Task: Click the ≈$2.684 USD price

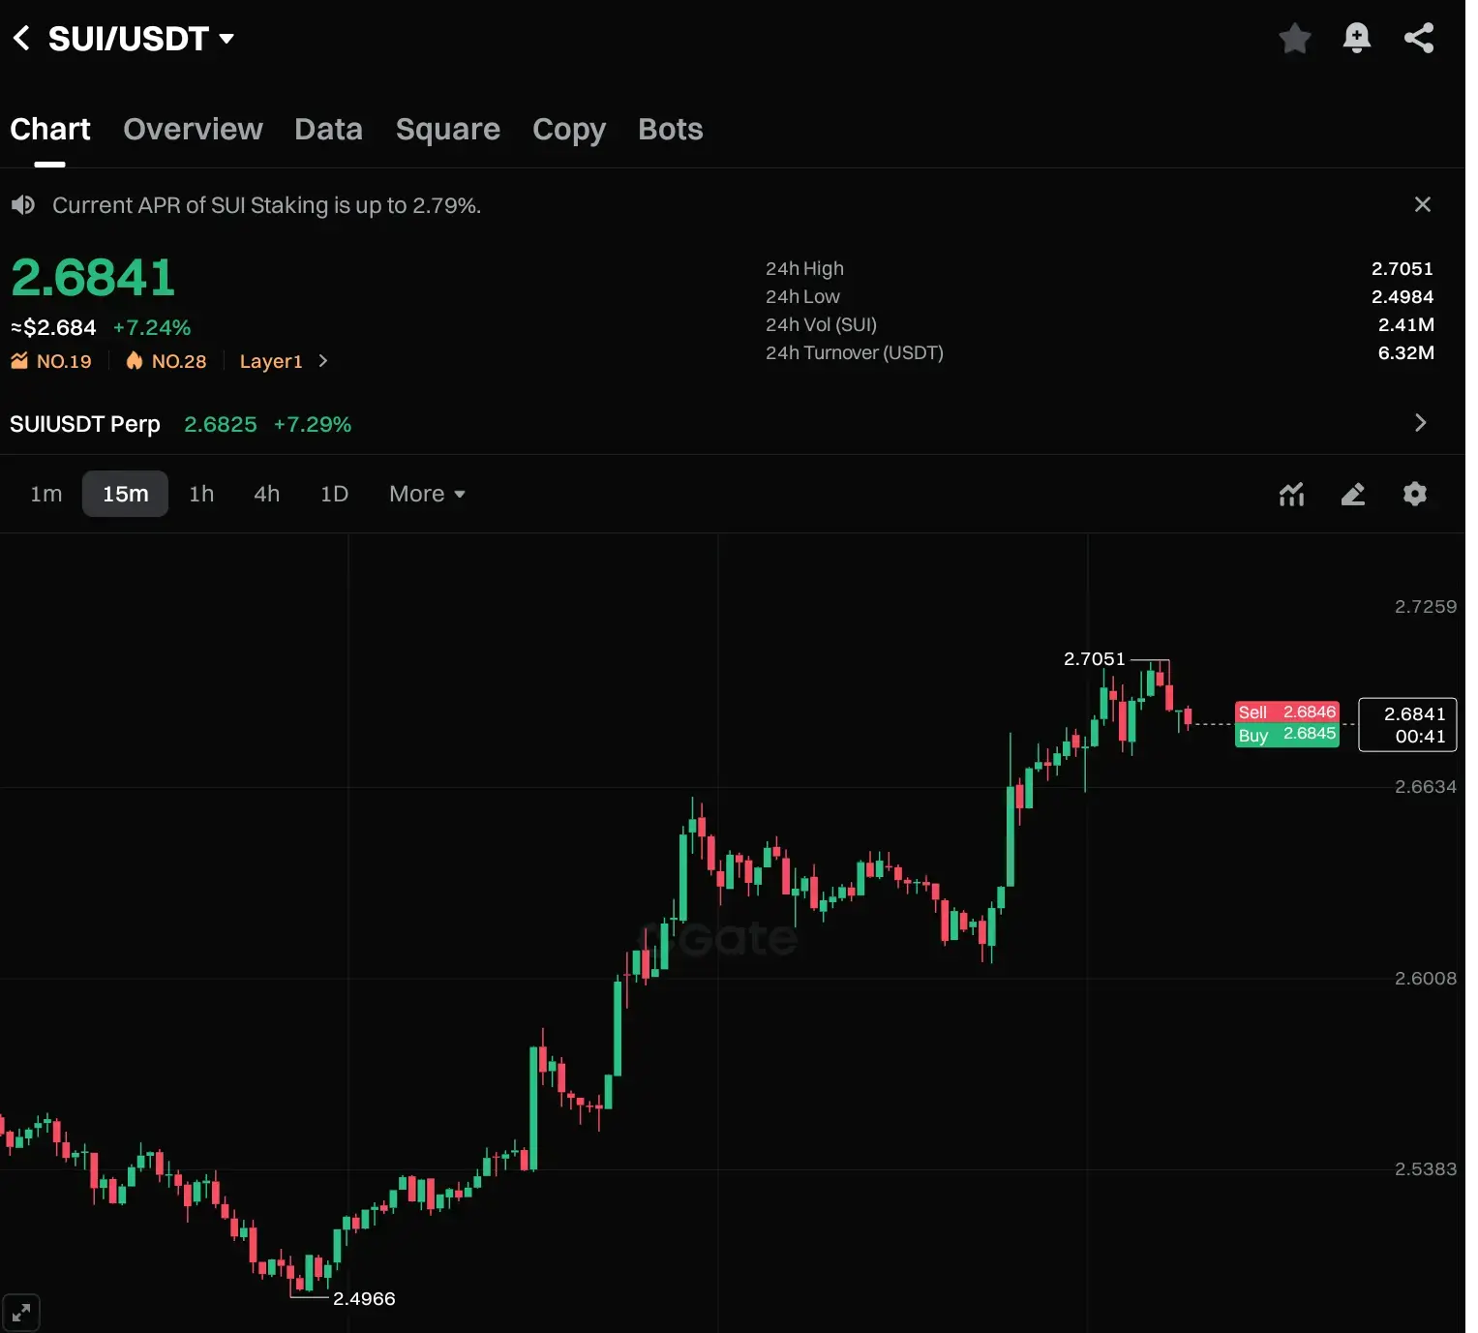Action: pyautogui.click(x=53, y=327)
